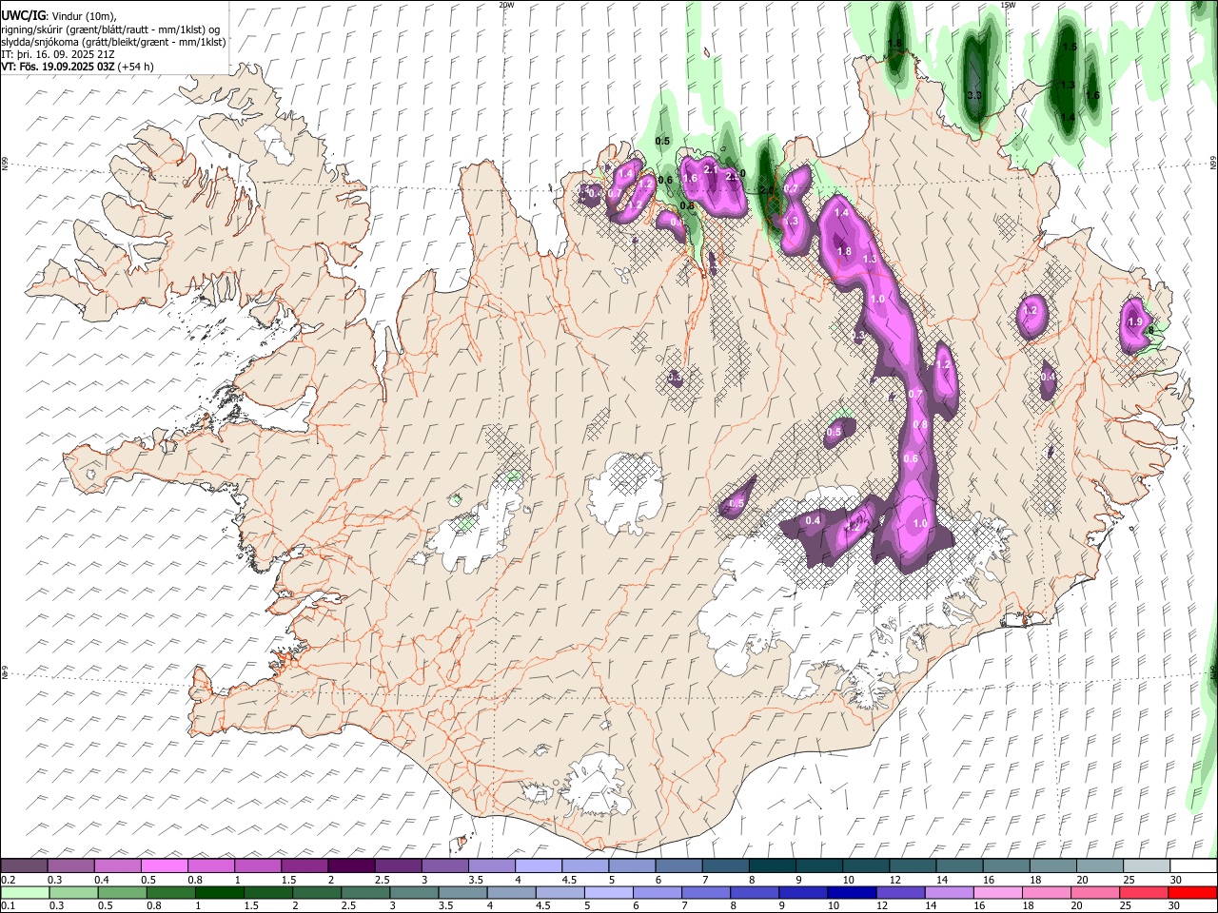Click the '15W' longitude label at top

pyautogui.click(x=1008, y=5)
